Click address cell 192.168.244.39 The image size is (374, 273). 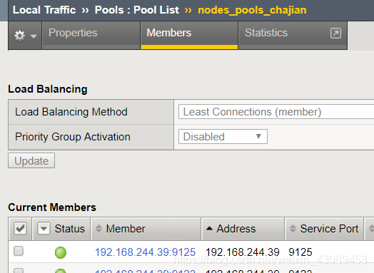(243, 252)
